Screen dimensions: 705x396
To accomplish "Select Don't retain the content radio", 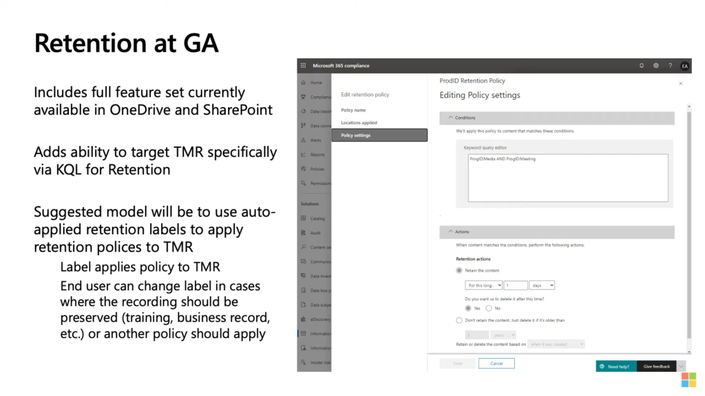I will (459, 320).
